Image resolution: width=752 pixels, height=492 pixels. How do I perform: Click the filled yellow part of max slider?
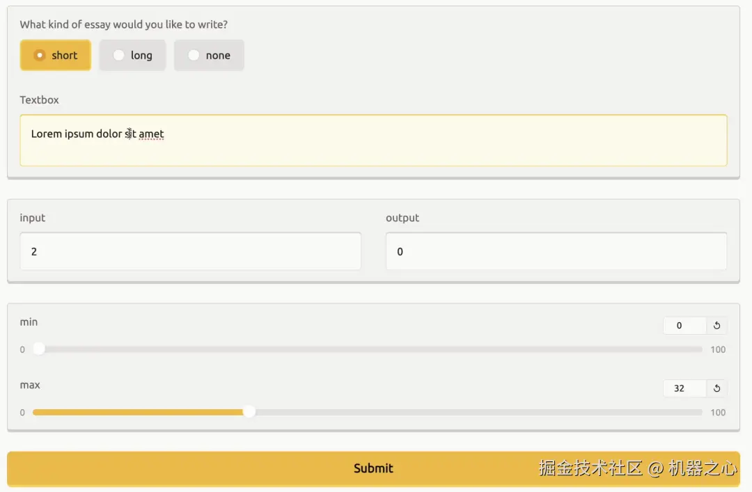[139, 412]
